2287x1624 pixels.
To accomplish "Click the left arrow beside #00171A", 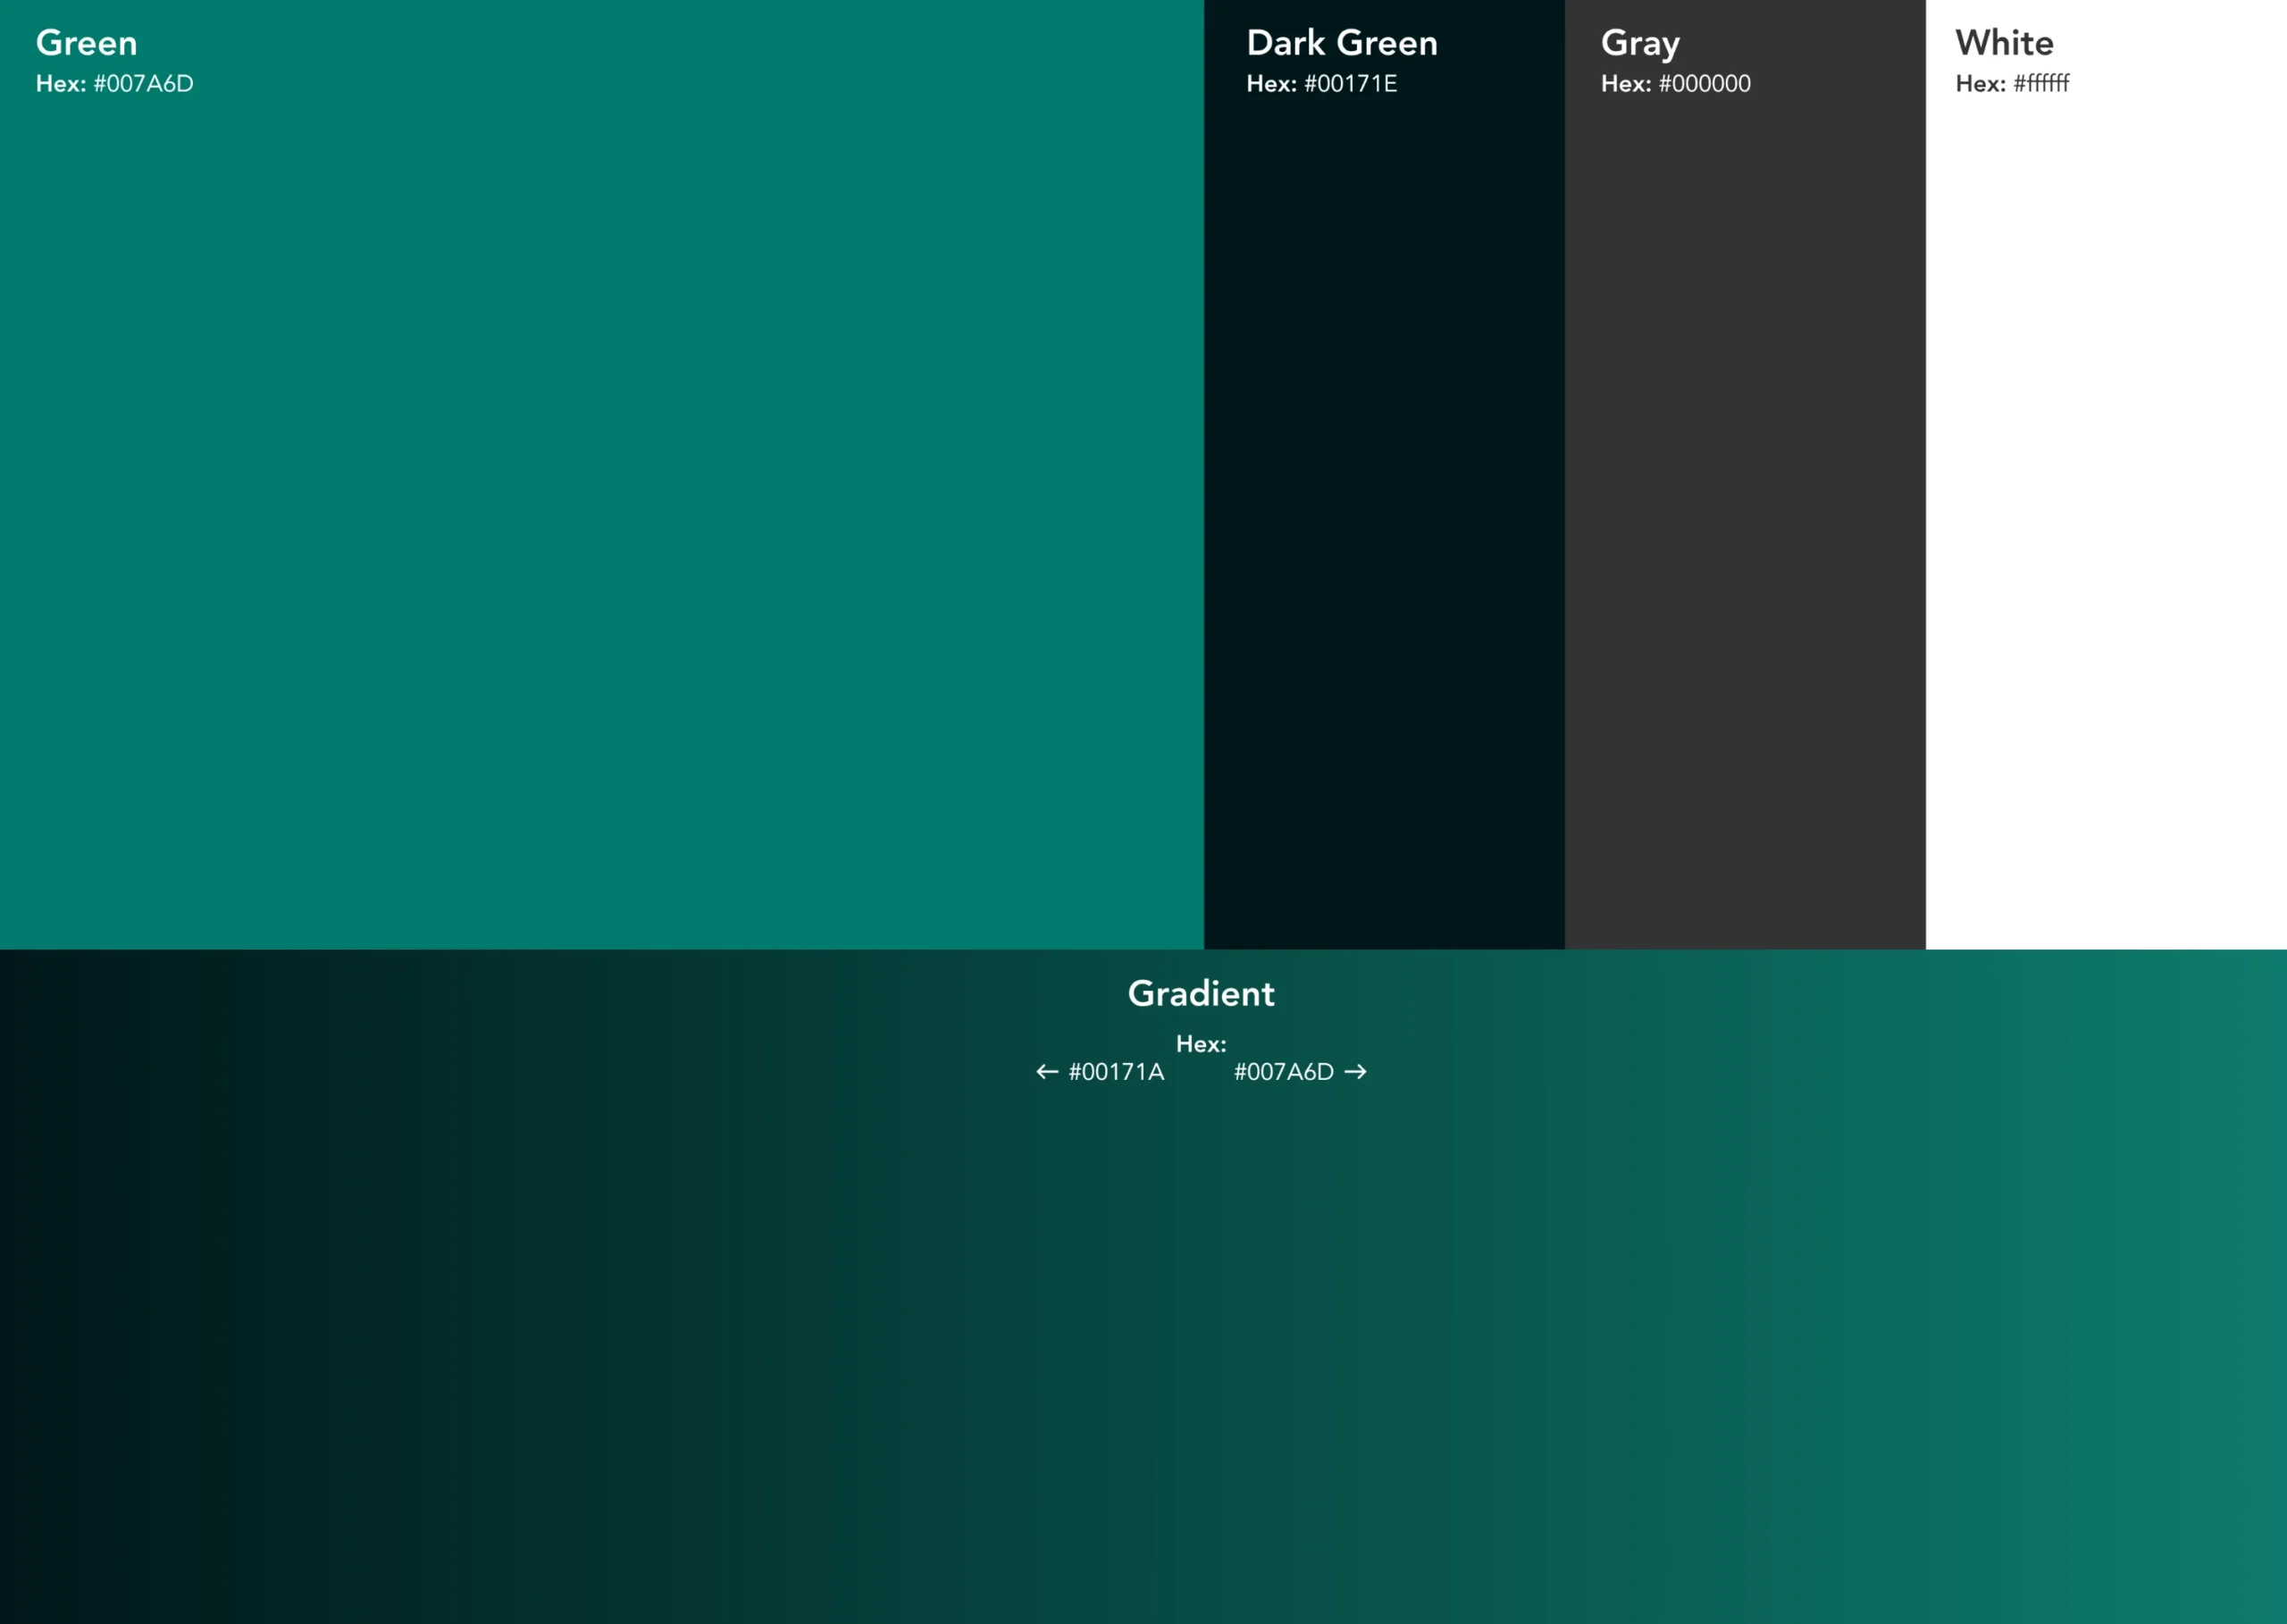I will tap(1046, 1072).
